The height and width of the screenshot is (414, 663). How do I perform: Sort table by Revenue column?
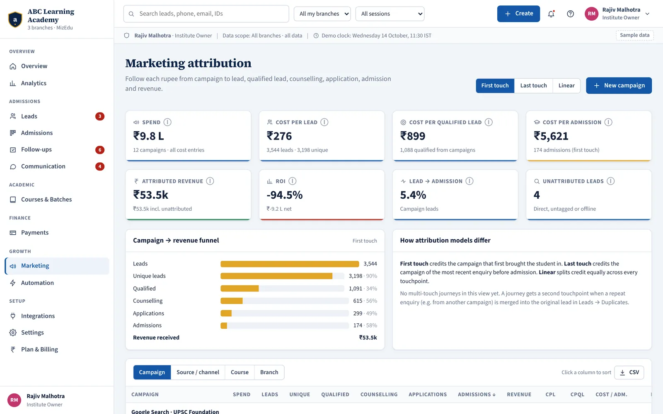(519, 395)
